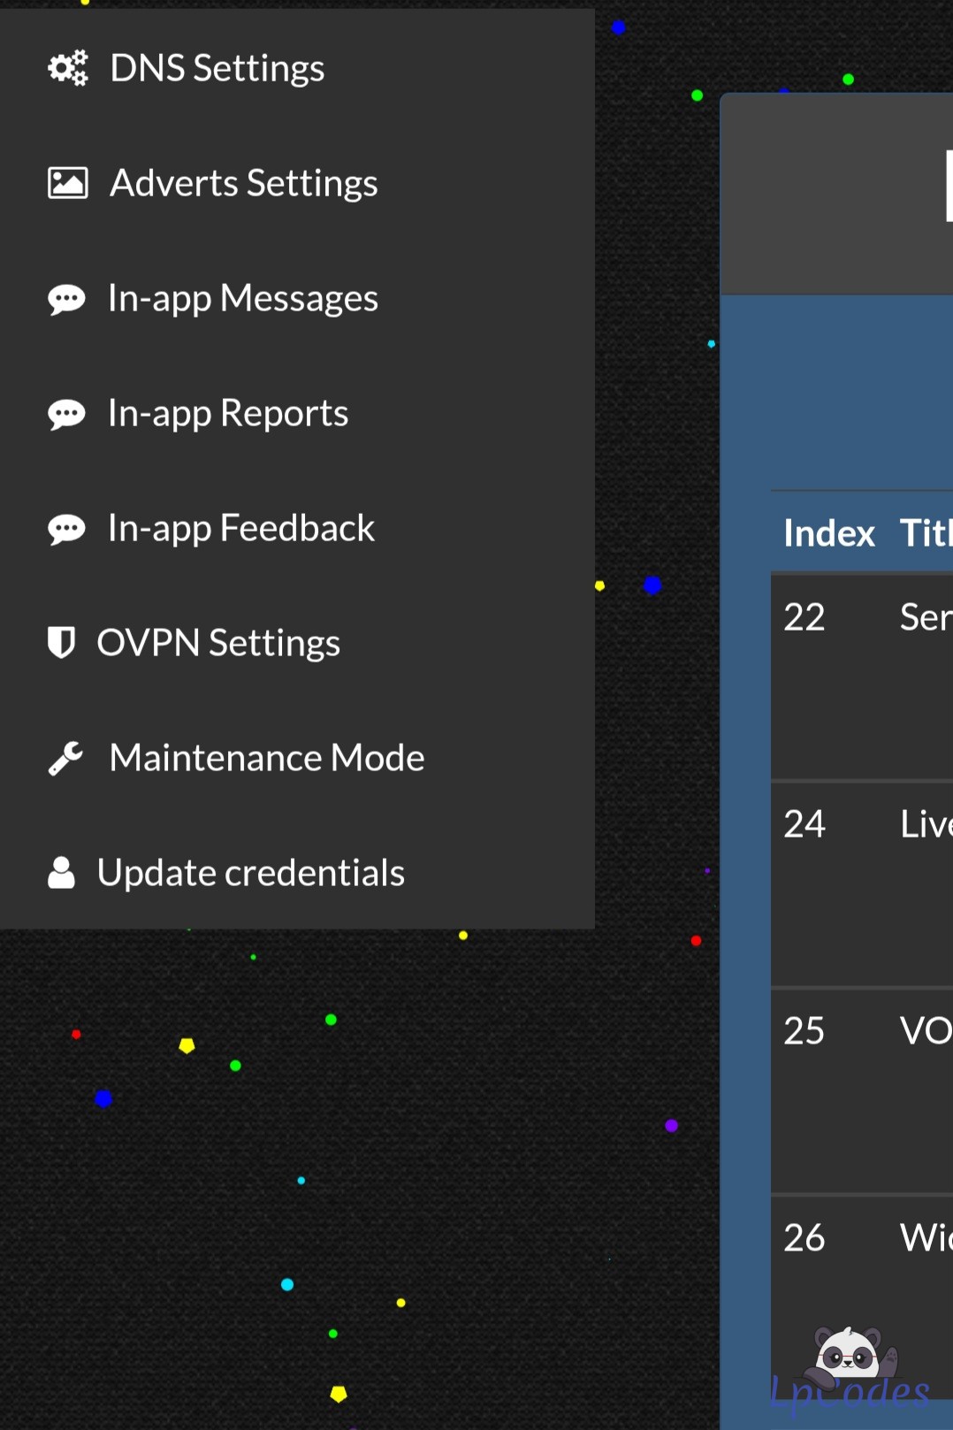Go to In-app Reports
This screenshot has width=953, height=1430.
(x=297, y=413)
